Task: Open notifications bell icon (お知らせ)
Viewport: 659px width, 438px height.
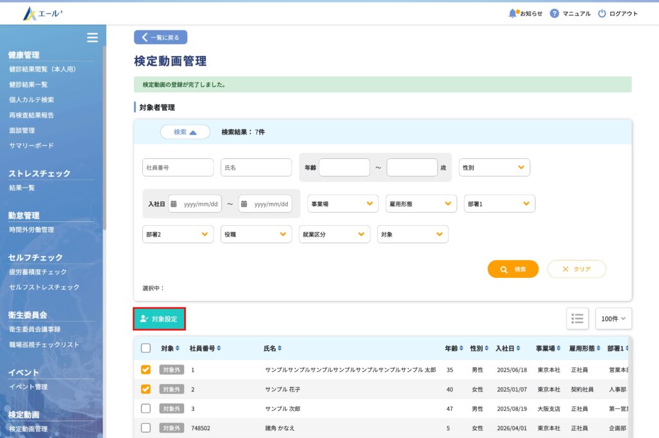Action: (x=513, y=13)
